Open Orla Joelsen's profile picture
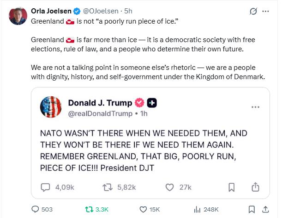Image resolution: width=282 pixels, height=218 pixels. pyautogui.click(x=18, y=16)
